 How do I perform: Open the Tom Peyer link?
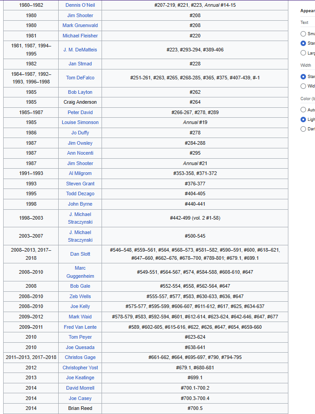(80, 337)
